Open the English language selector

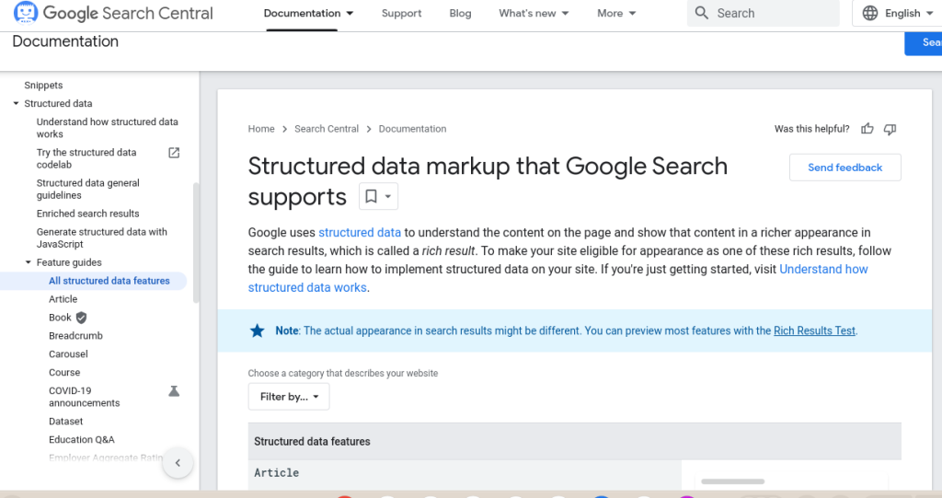coord(897,13)
